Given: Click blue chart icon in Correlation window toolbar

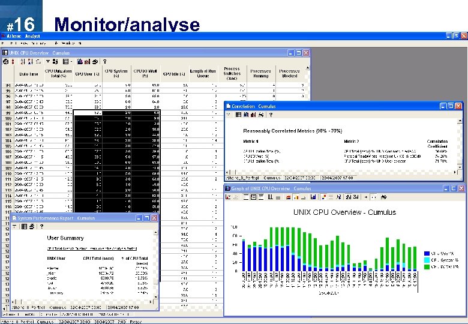Looking at the screenshot, I should tap(246, 115).
